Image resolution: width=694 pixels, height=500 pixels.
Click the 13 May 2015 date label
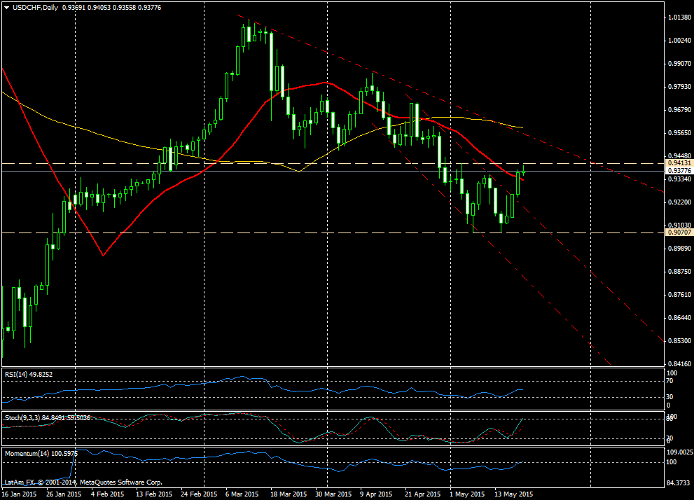(513, 494)
